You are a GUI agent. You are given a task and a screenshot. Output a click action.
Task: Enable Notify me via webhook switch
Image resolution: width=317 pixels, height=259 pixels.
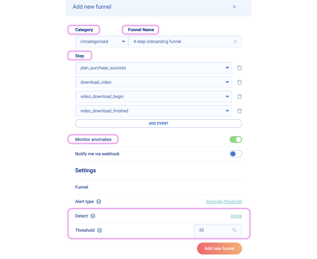tap(236, 154)
